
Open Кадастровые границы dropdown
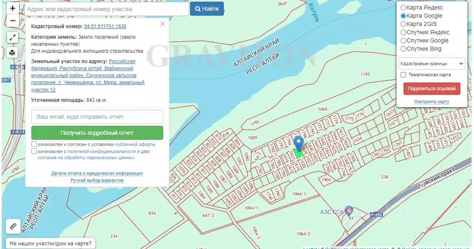tap(431, 63)
